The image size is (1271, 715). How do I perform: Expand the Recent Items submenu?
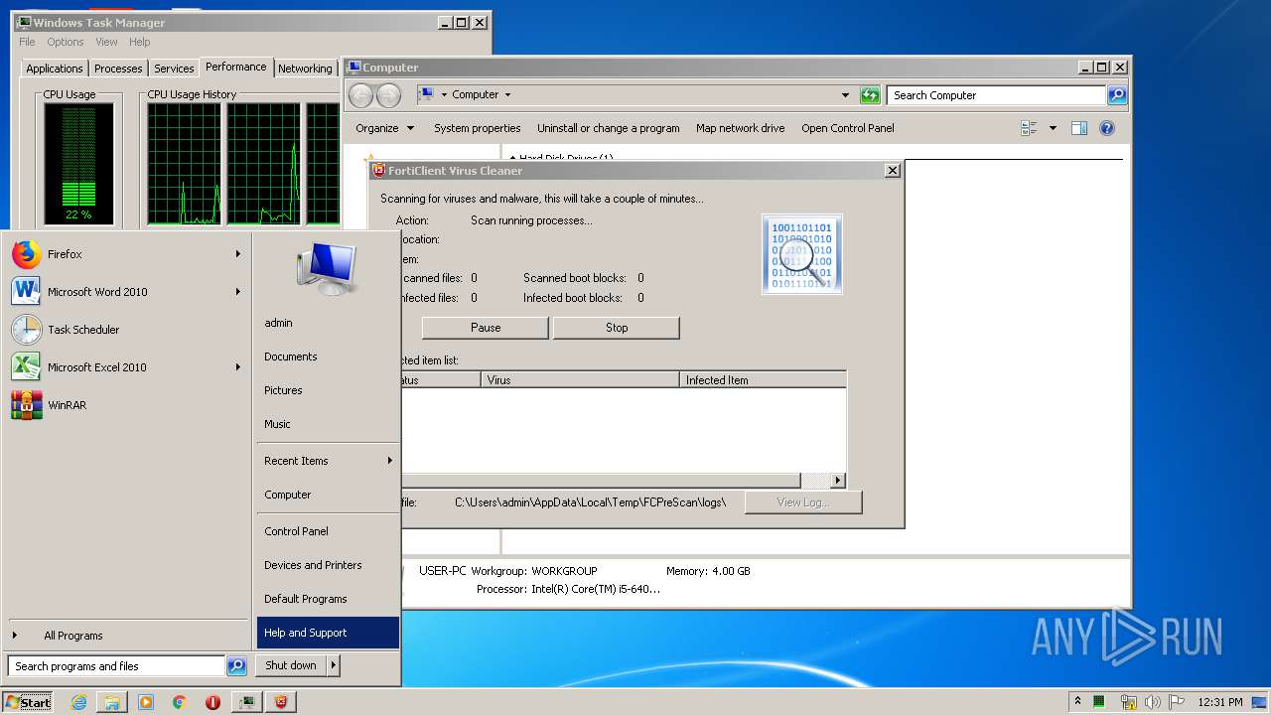click(328, 461)
